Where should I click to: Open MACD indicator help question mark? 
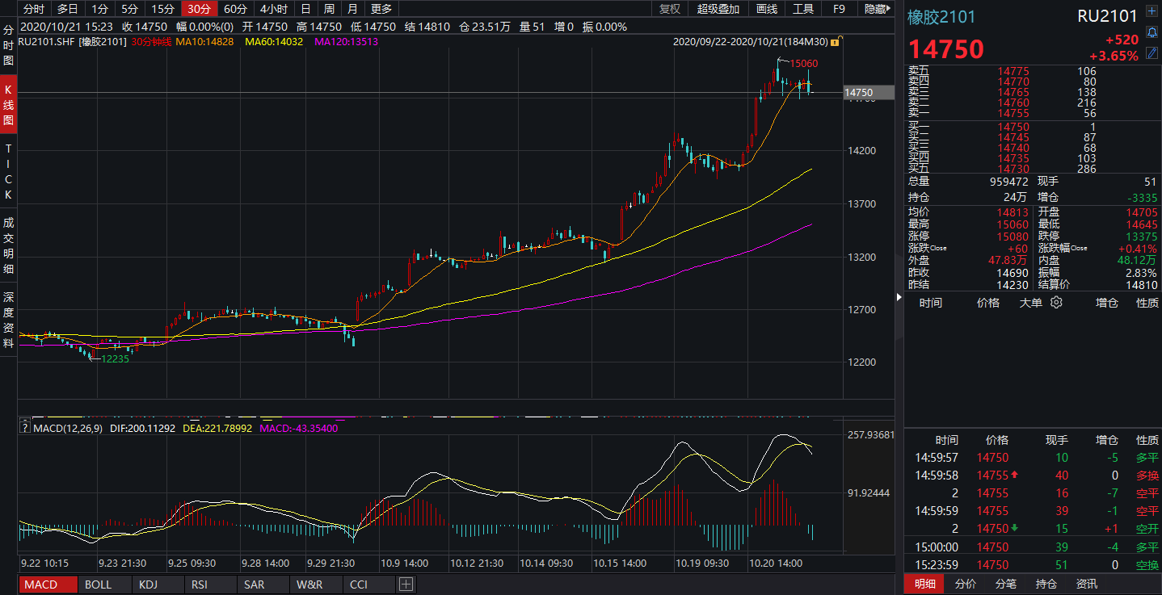click(x=25, y=428)
